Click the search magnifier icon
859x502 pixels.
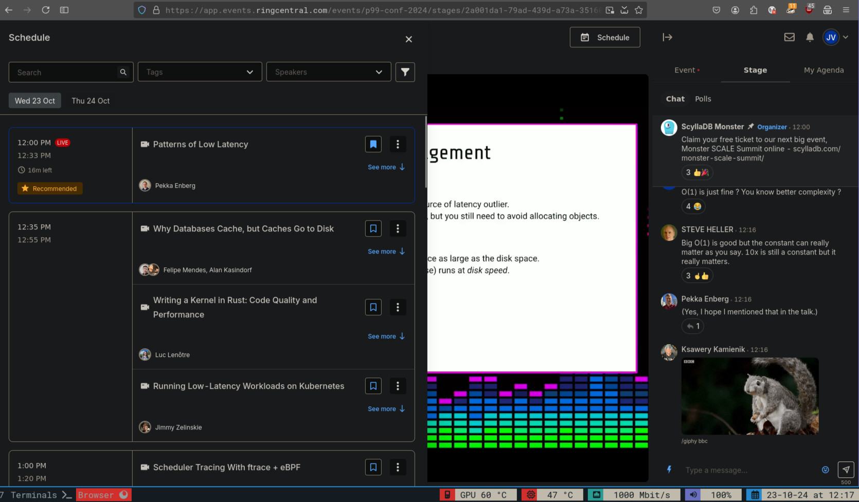click(x=123, y=73)
